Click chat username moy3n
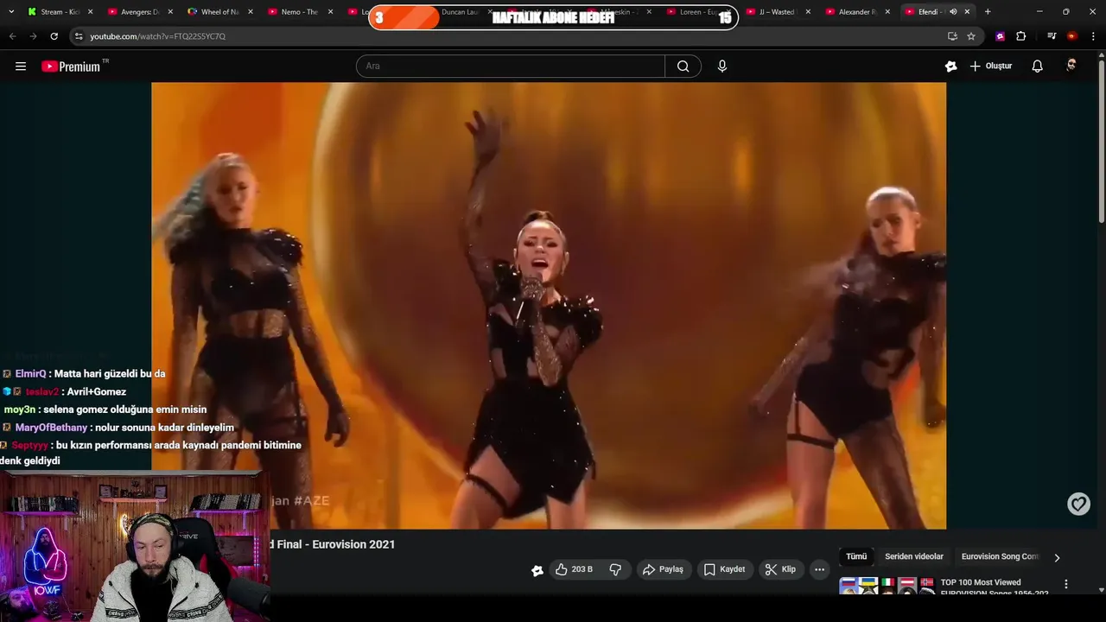 coord(20,409)
